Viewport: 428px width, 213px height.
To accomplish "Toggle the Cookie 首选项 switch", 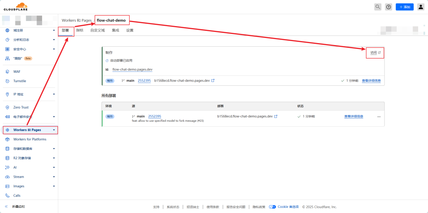I will click(x=272, y=207).
